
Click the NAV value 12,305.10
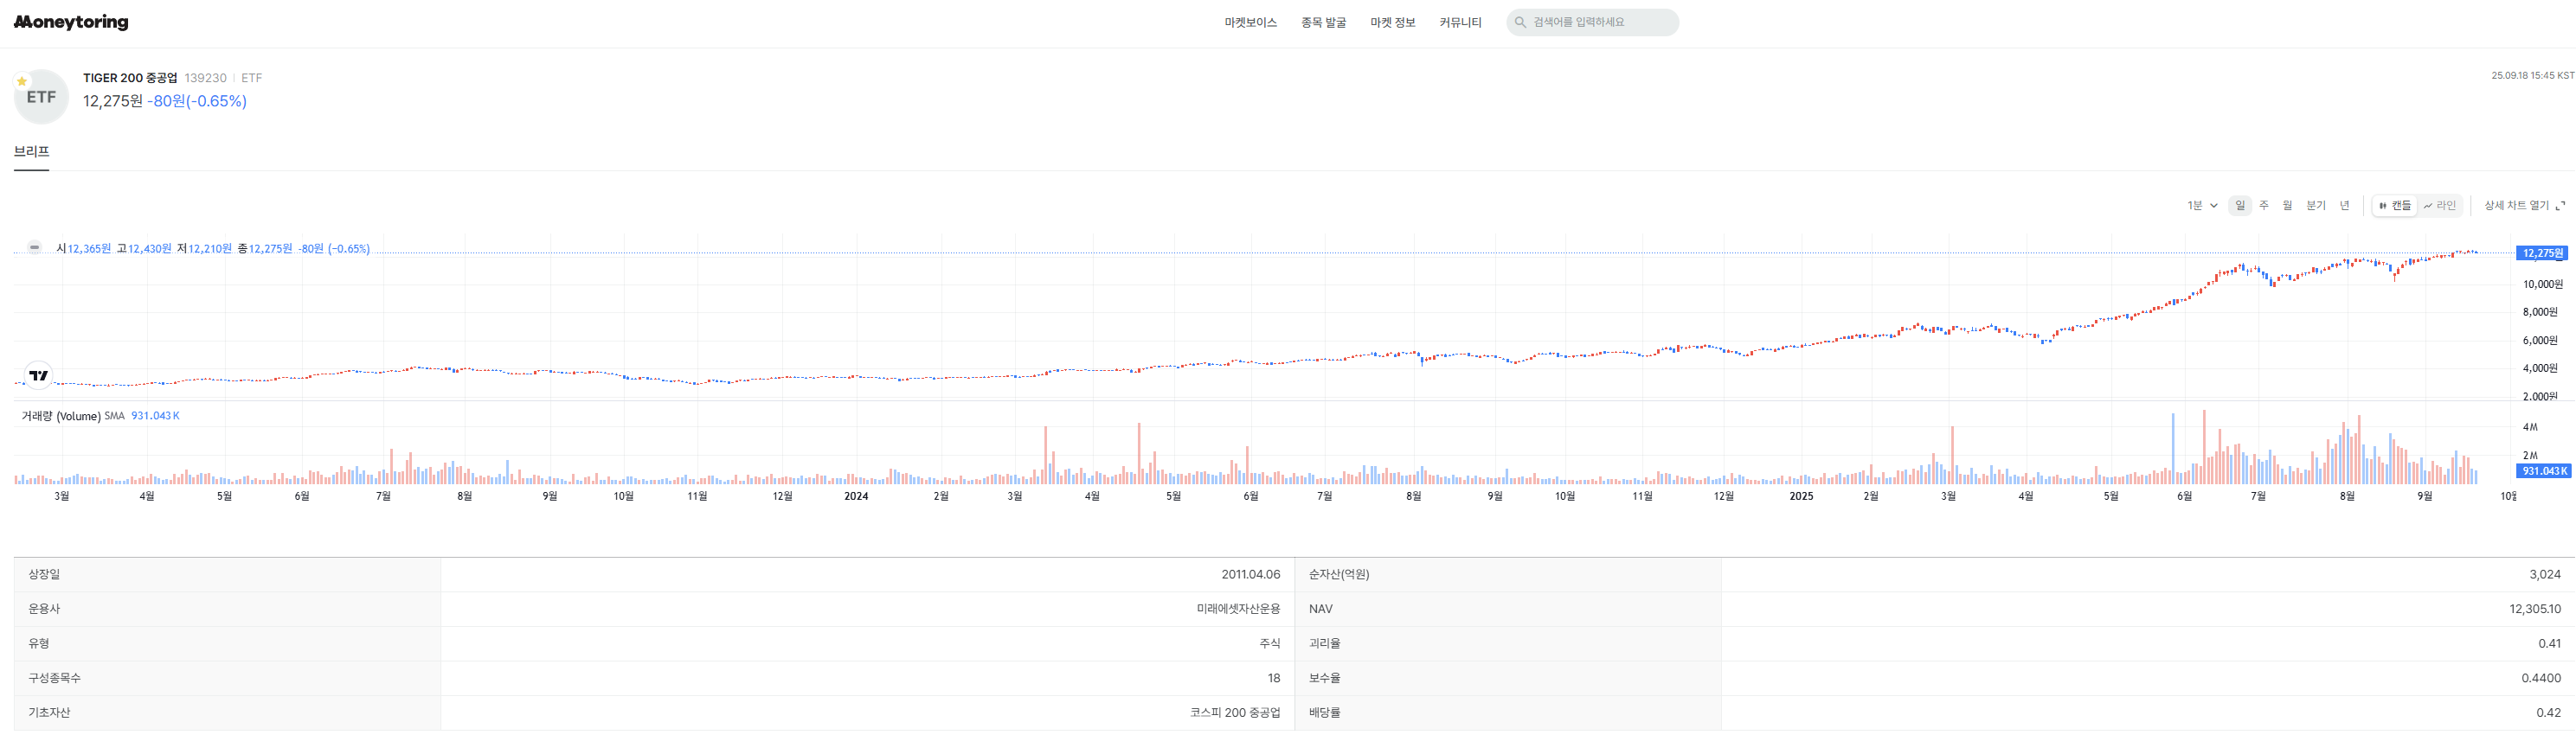[2535, 610]
